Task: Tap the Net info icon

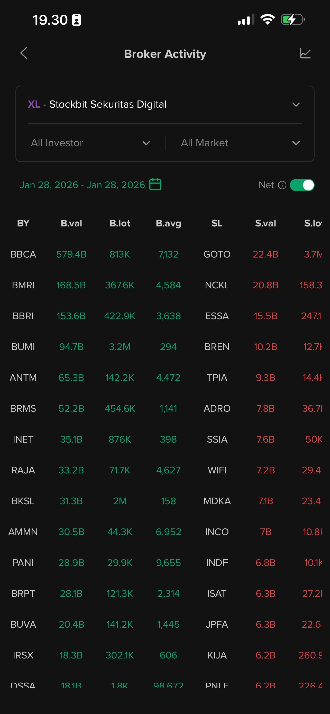Action: [282, 185]
